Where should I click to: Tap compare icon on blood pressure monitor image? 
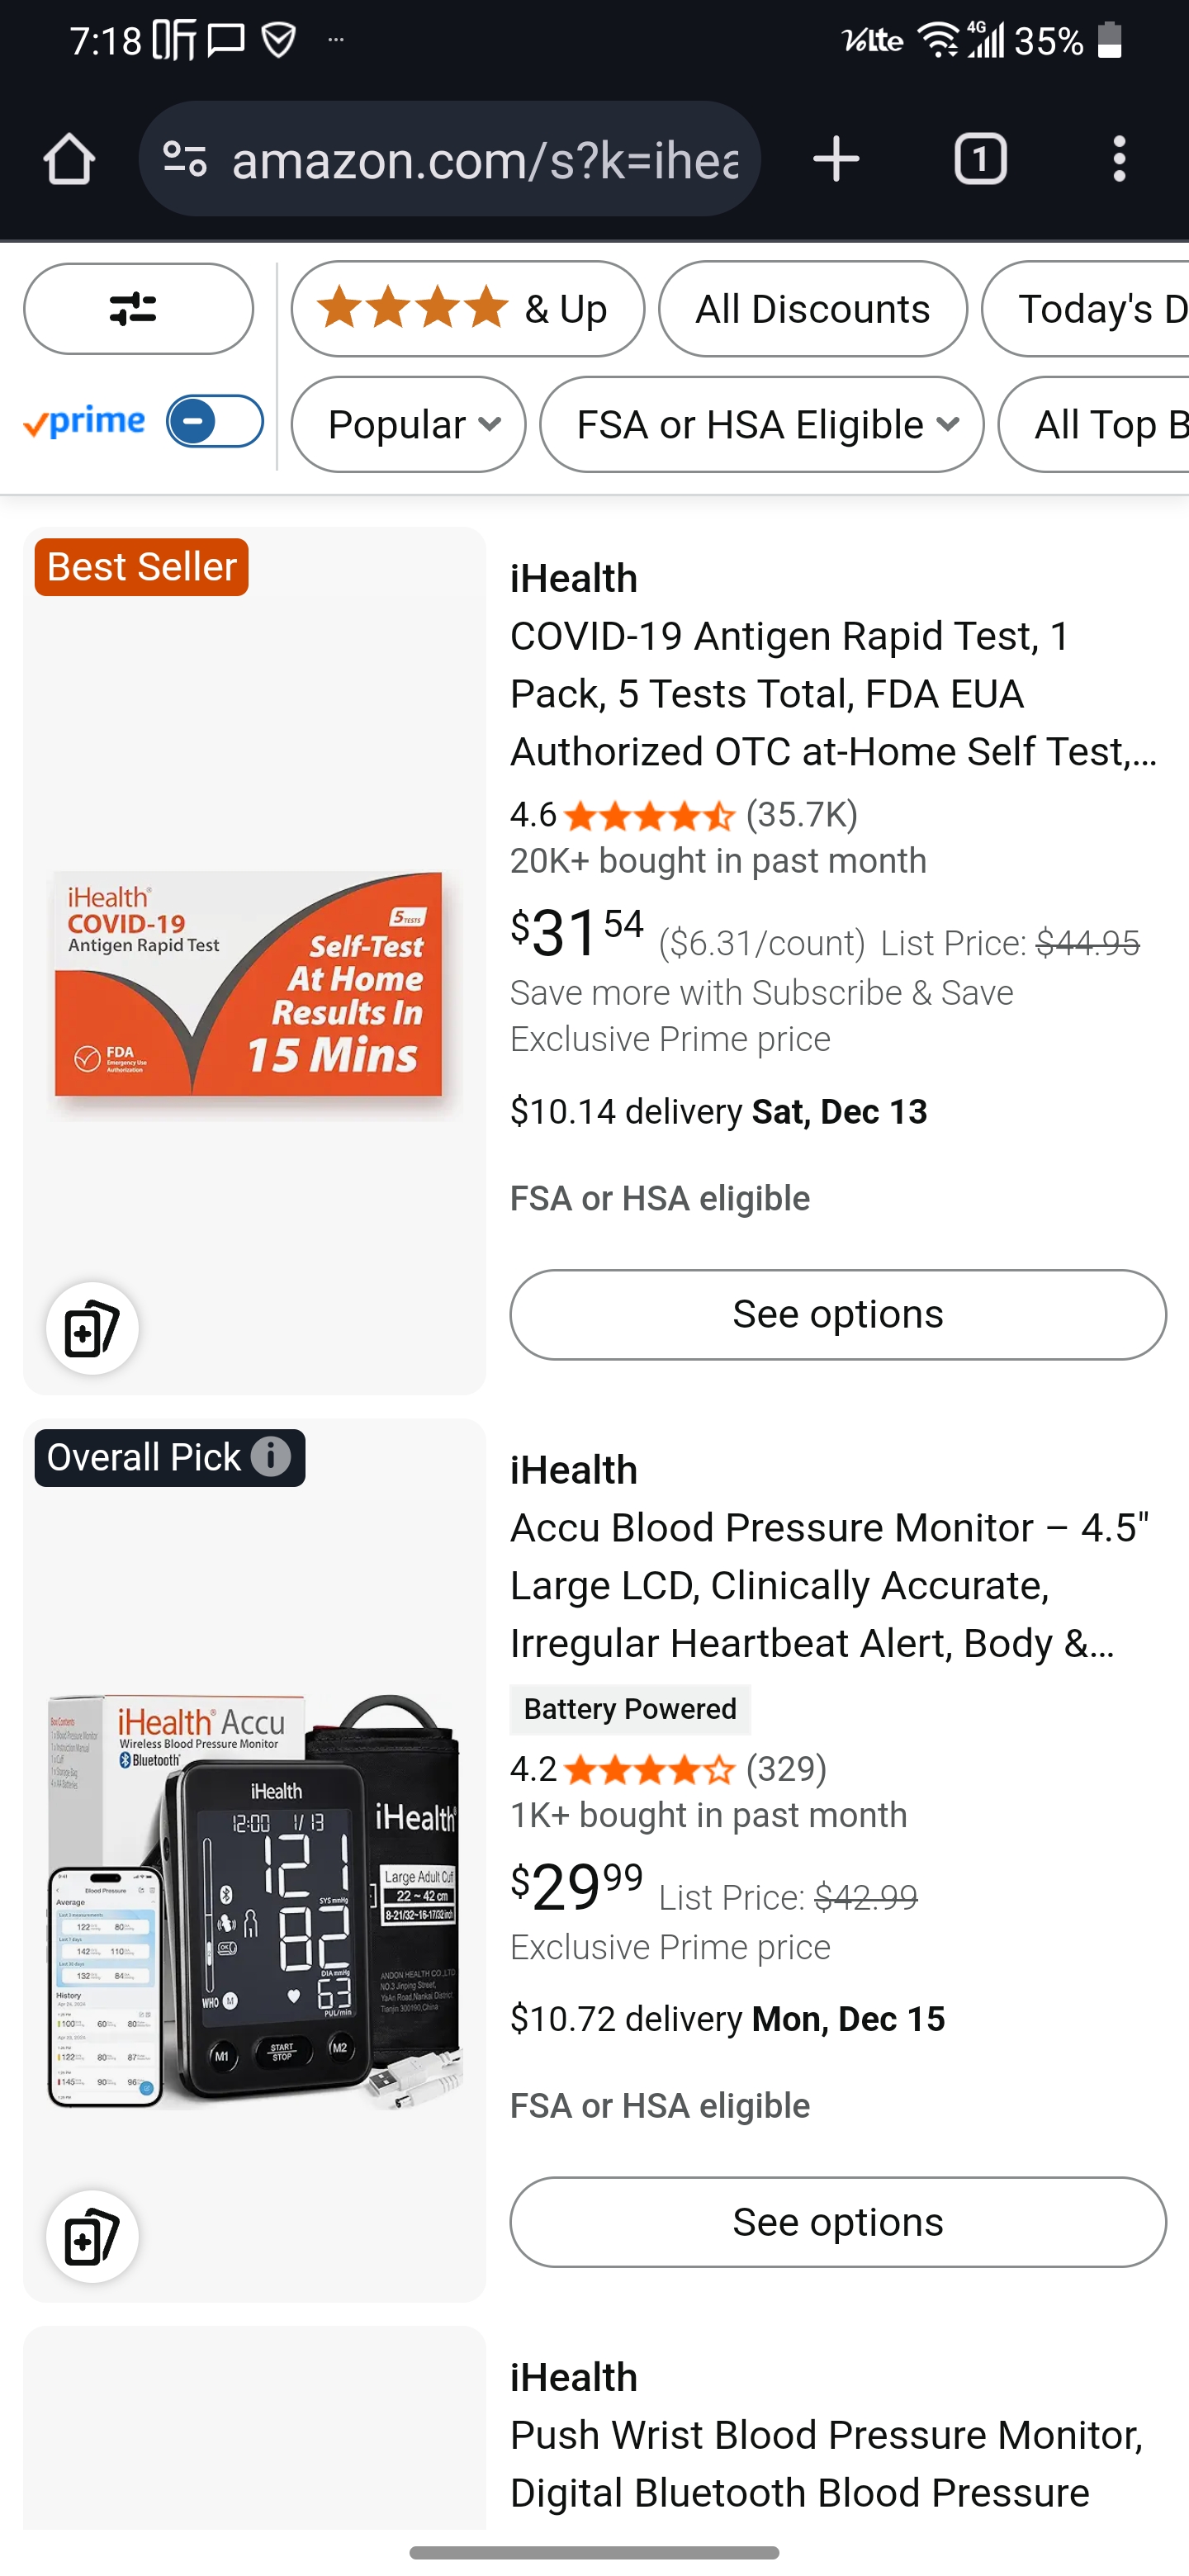[x=92, y=2236]
